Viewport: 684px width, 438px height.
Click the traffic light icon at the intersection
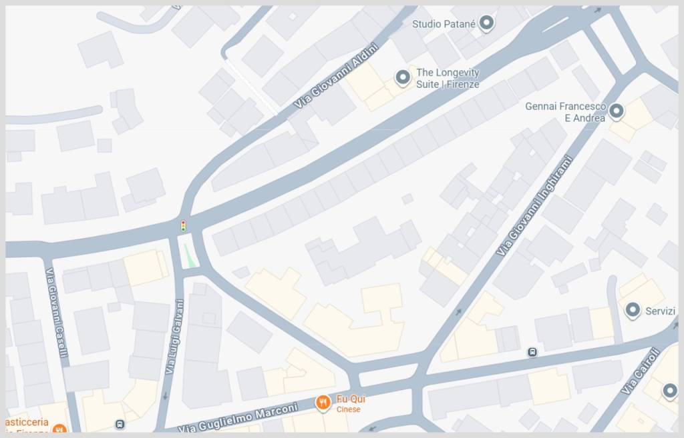coord(183,225)
